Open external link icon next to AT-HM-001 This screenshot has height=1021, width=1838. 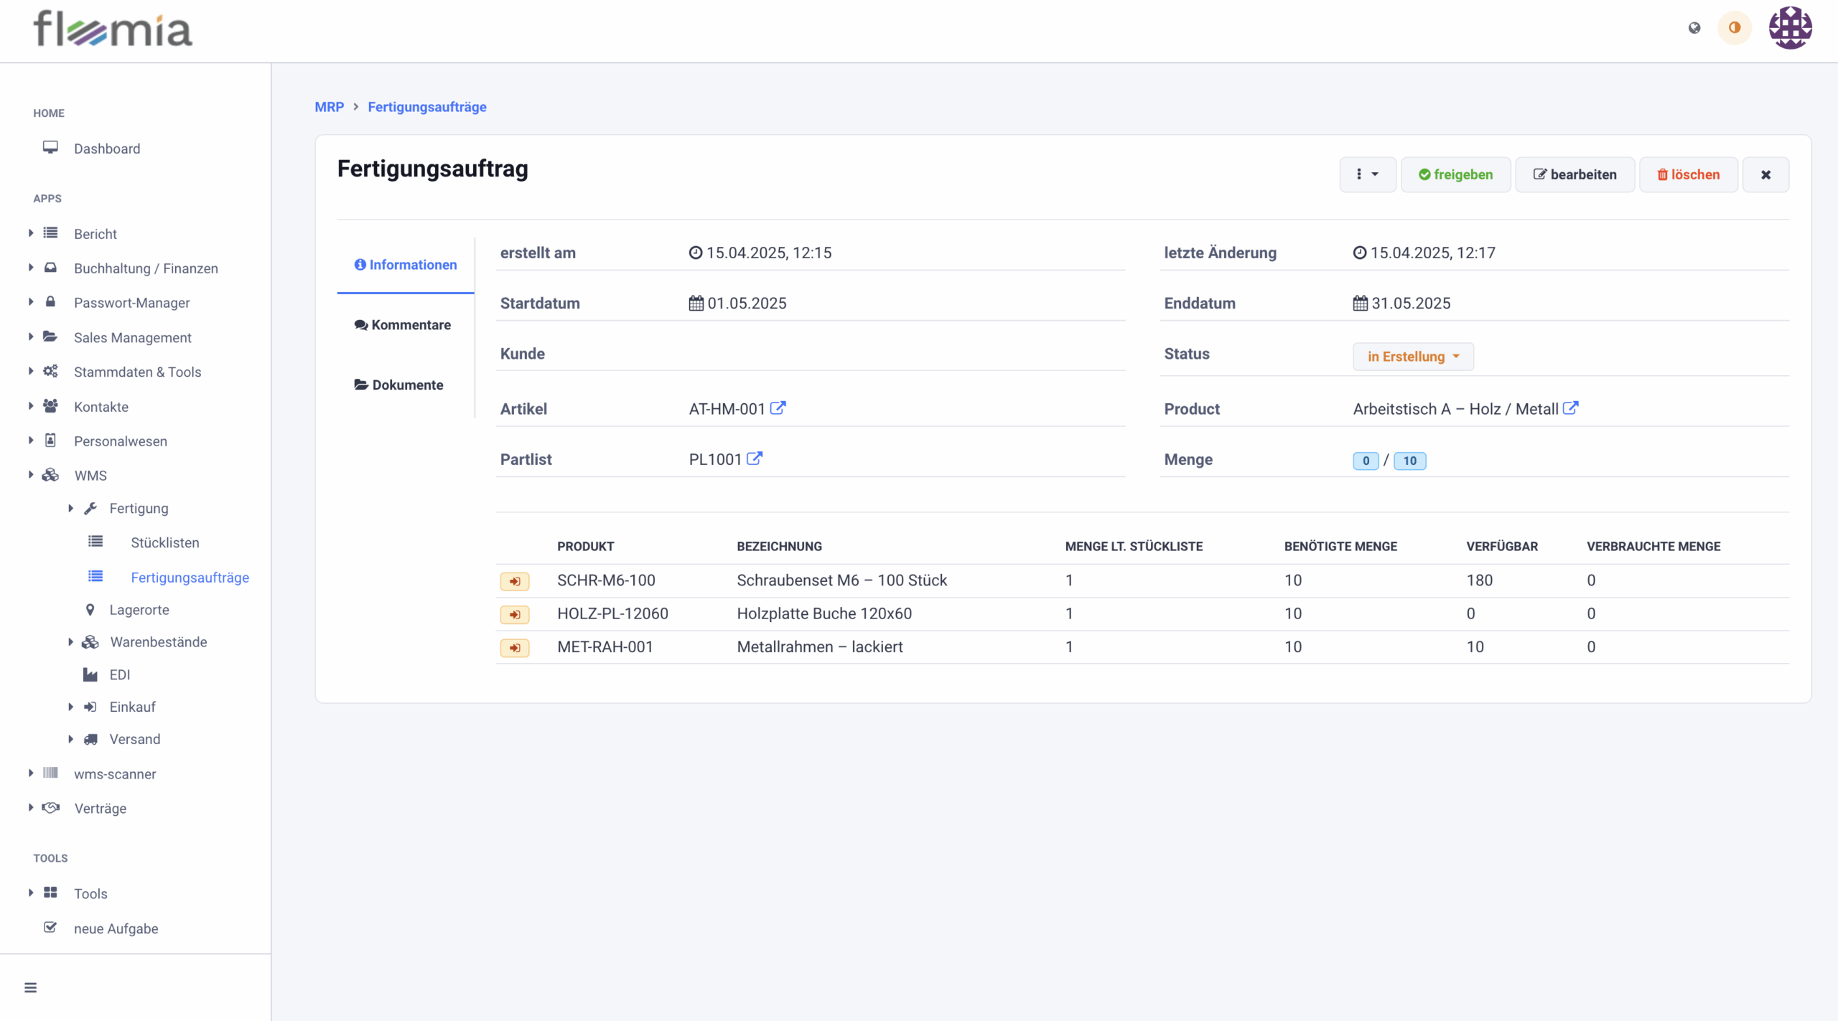pyautogui.click(x=778, y=408)
